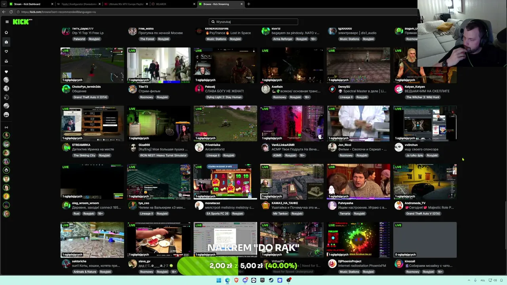Go back in the browser
507x285 pixels.
pyautogui.click(x=4, y=12)
